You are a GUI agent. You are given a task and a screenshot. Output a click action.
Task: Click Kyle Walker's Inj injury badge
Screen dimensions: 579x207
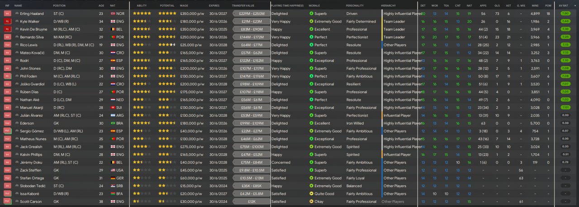(x=7, y=21)
